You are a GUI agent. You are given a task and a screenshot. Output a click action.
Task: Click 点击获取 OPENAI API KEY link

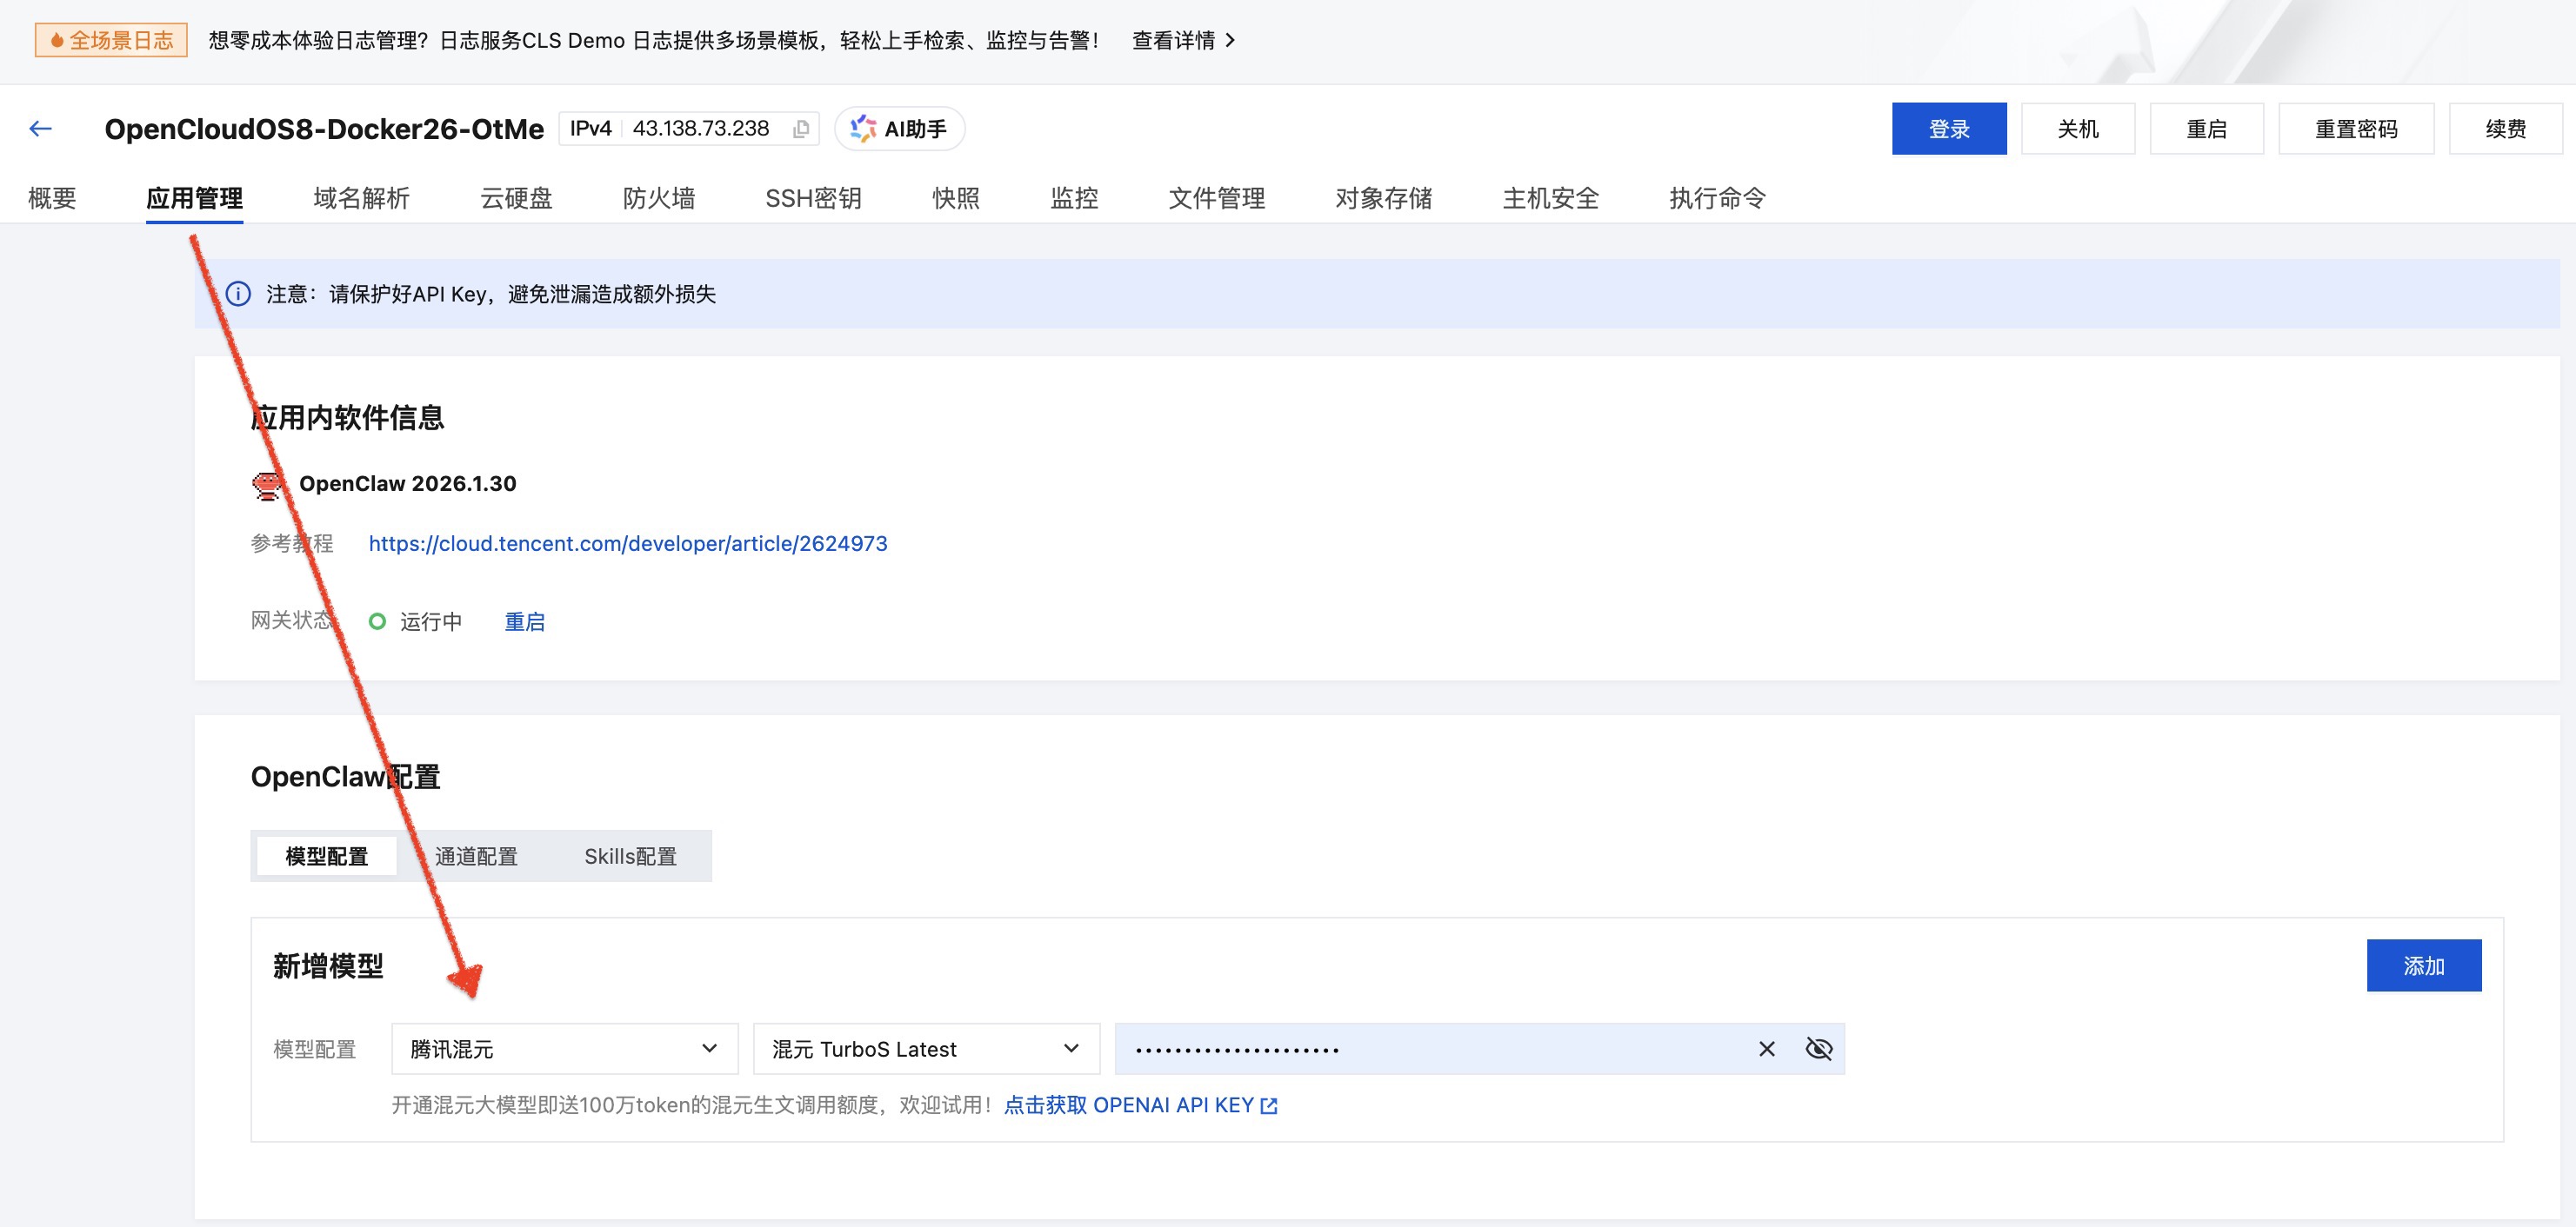tap(1140, 1105)
